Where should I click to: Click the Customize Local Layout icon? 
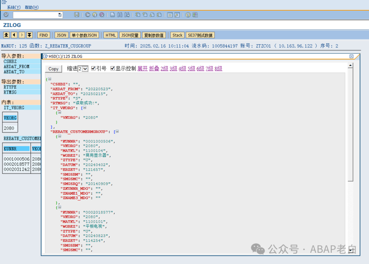pyautogui.click(x=195, y=15)
